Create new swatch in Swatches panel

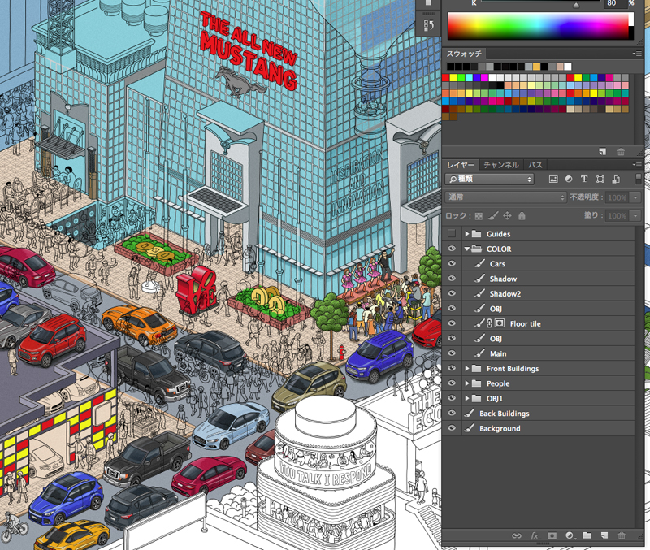(603, 152)
